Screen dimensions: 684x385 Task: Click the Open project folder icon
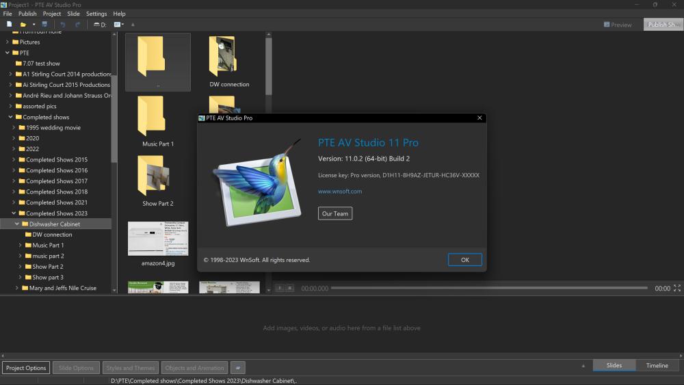[23, 25]
